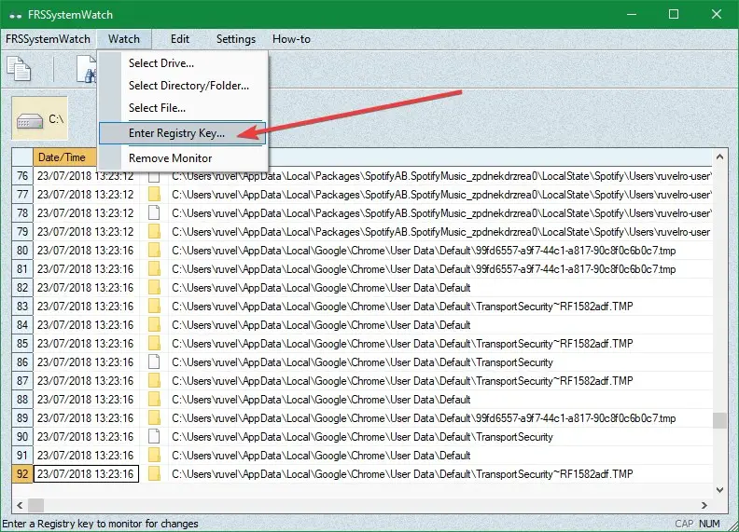Click the folder icon in row 83
Viewport: 739px width, 532px height.
(154, 306)
